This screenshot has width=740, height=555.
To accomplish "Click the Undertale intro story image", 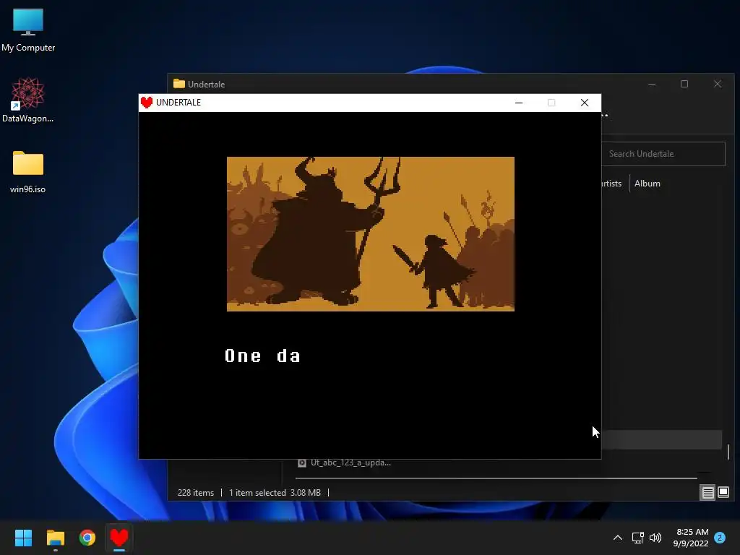I will pyautogui.click(x=371, y=234).
